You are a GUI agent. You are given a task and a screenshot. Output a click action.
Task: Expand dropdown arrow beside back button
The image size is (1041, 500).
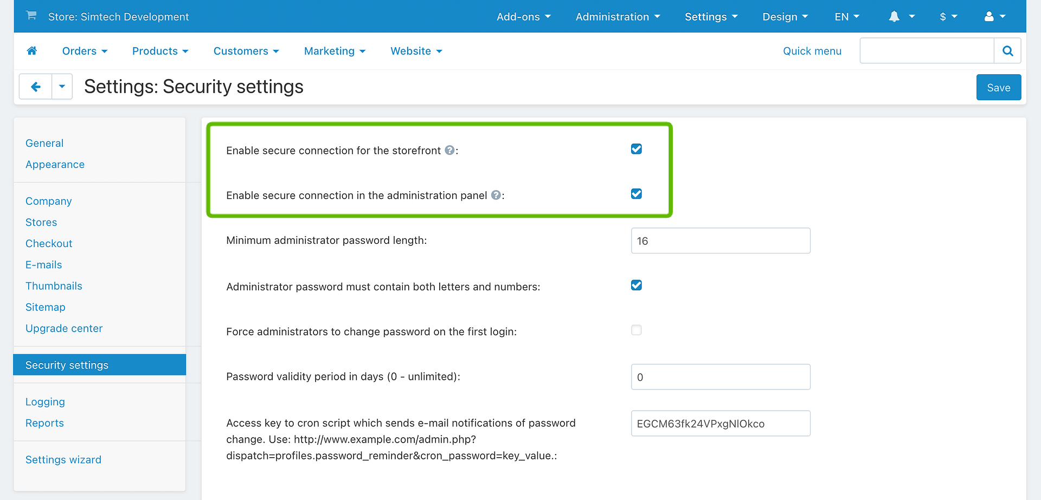click(62, 87)
